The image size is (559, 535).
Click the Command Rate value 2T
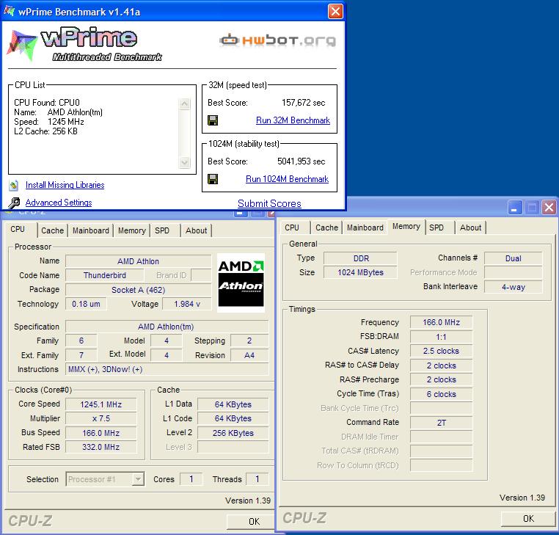pyautogui.click(x=442, y=423)
